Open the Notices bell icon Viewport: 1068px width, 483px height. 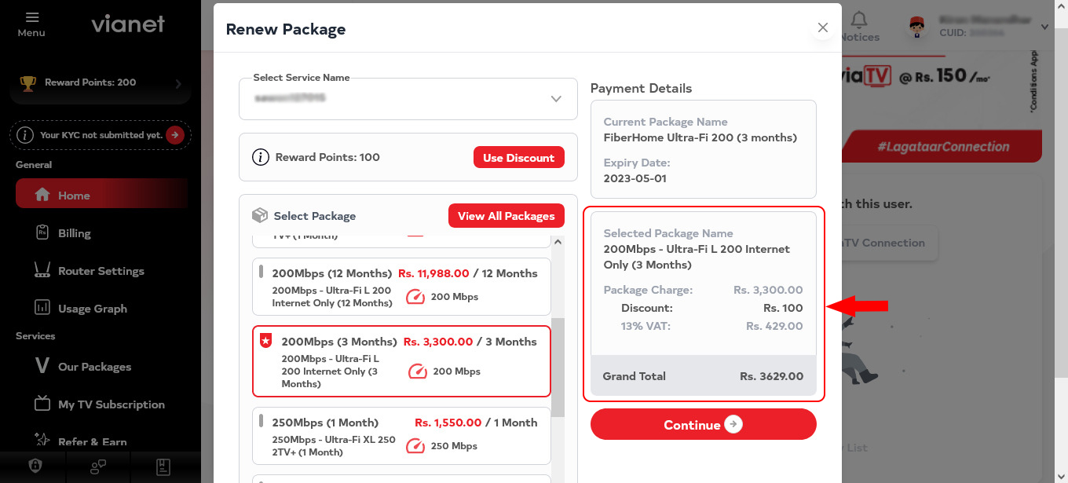[x=860, y=20]
